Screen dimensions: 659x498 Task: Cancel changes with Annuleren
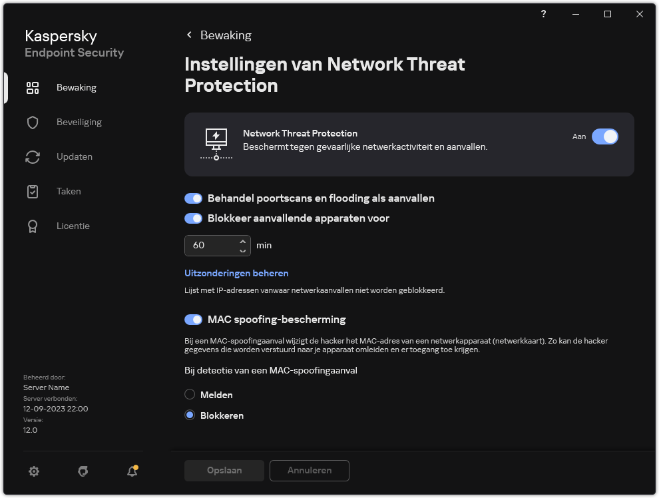coord(309,470)
